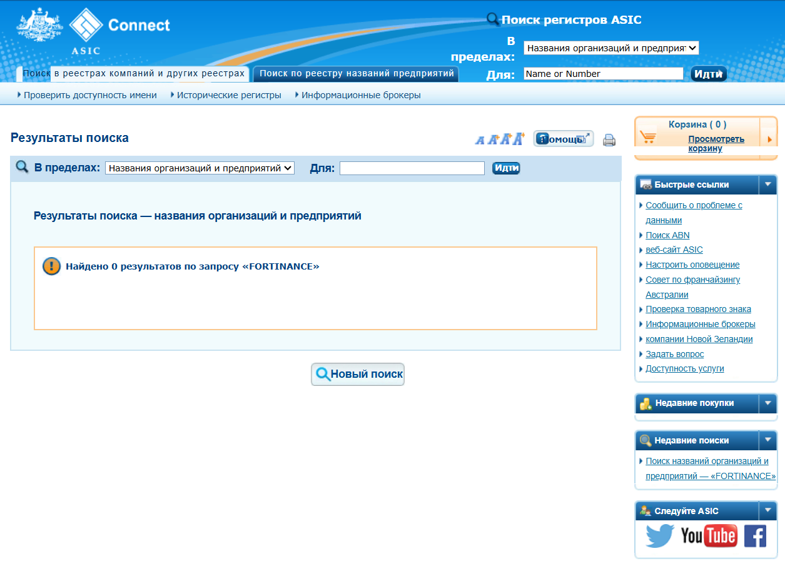Open ASIC Facebook page icon

click(755, 536)
